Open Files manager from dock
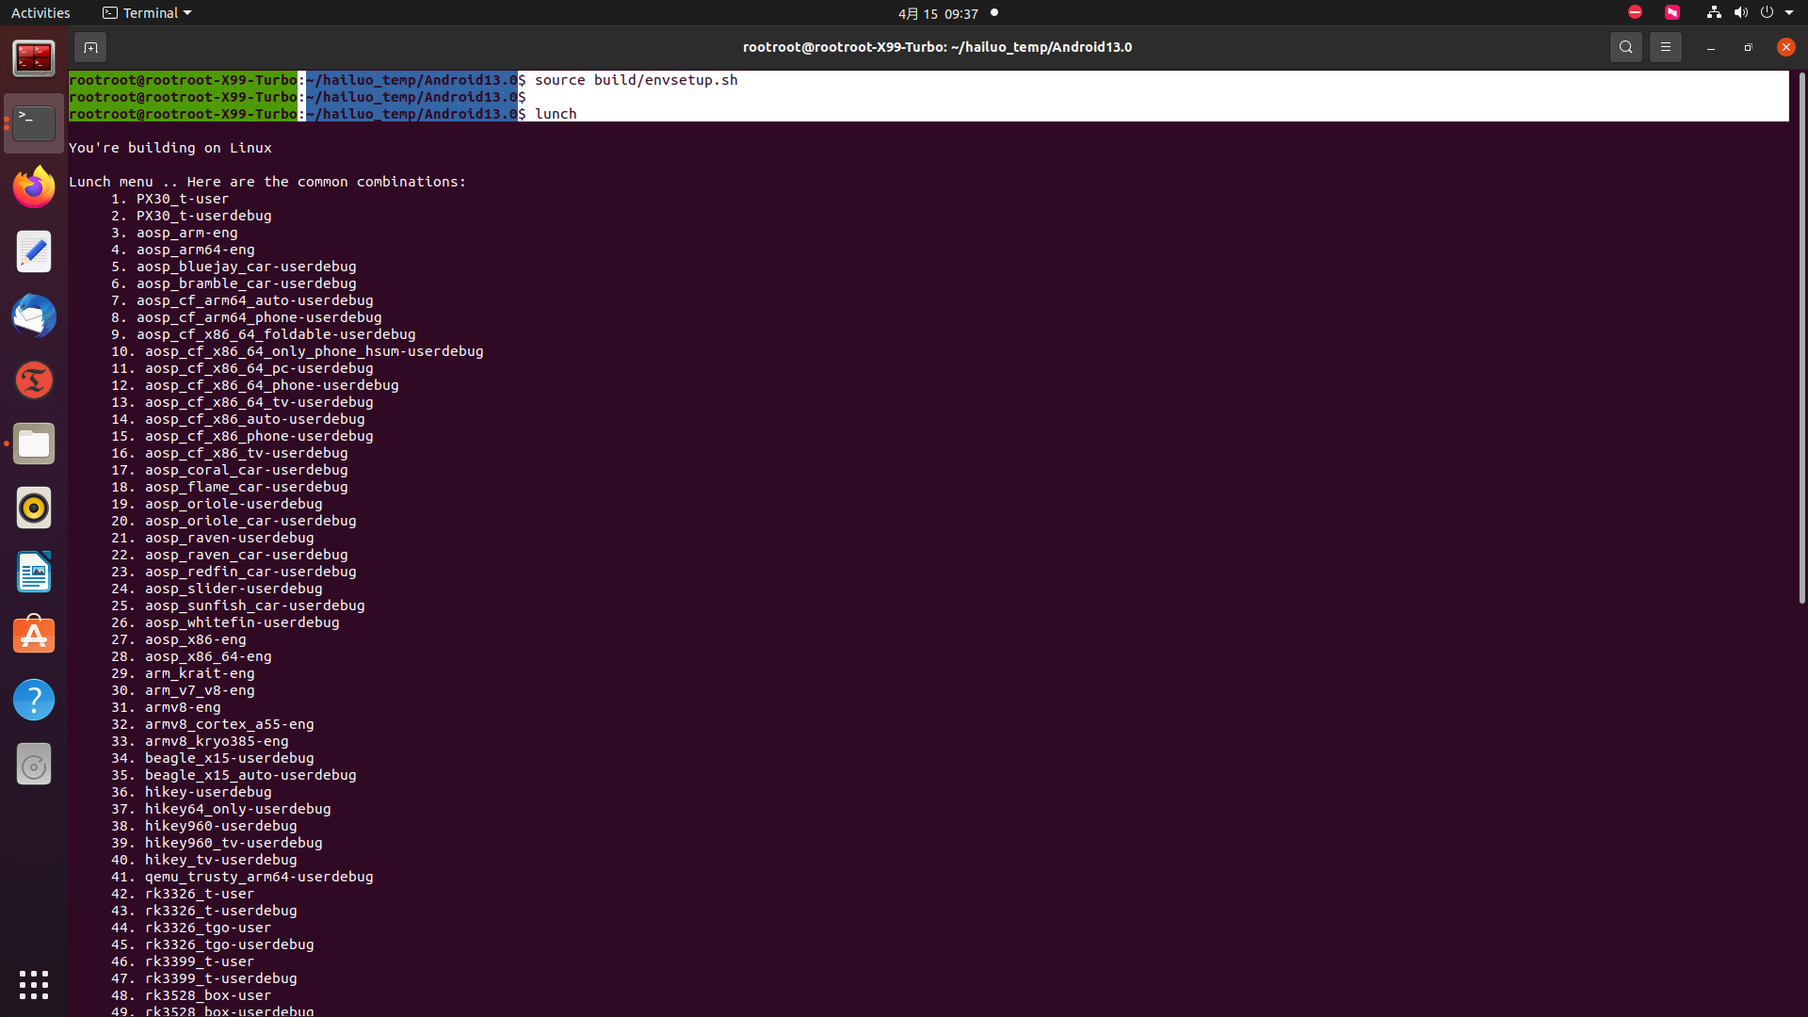The image size is (1808, 1017). (x=34, y=444)
